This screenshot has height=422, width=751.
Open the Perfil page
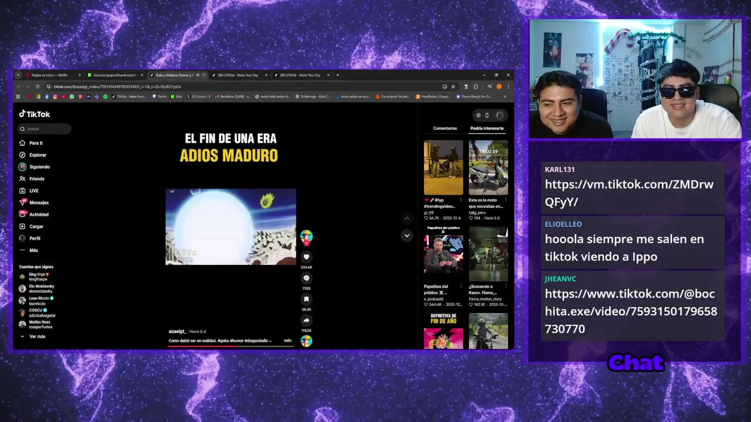pos(29,239)
